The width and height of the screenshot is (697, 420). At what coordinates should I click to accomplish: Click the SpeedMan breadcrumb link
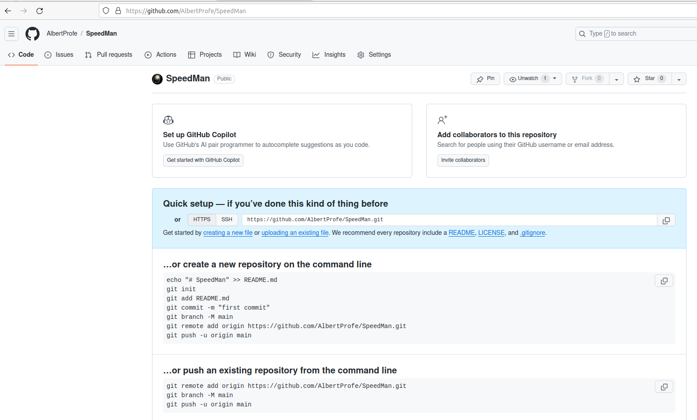[102, 33]
